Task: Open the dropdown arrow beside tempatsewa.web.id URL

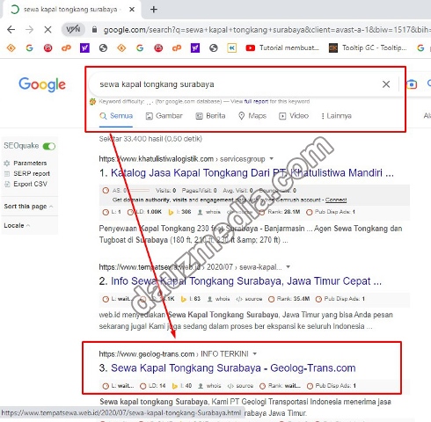Action: (289, 267)
